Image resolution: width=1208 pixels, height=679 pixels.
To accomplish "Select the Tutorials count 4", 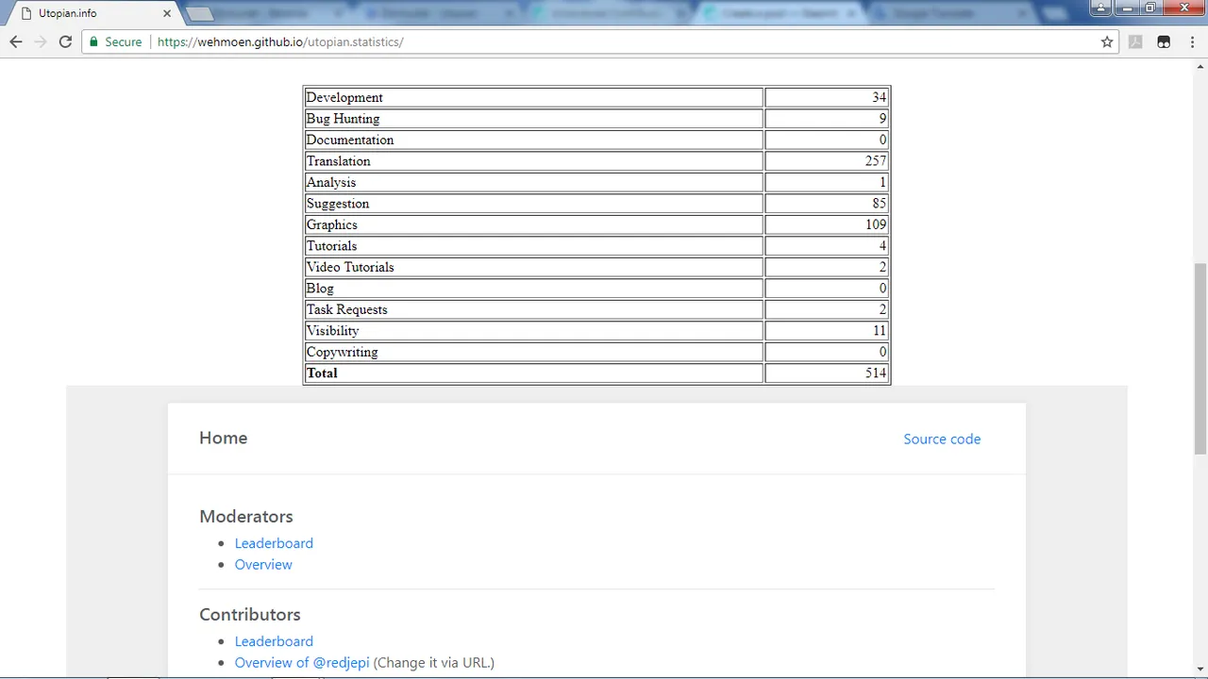I will pos(882,246).
